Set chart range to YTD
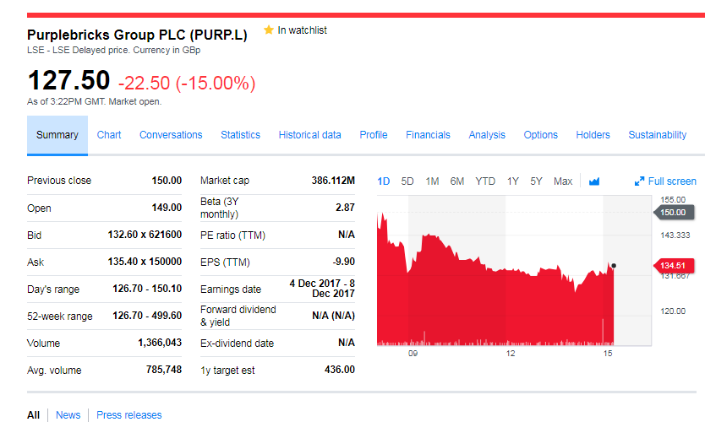 (x=485, y=181)
